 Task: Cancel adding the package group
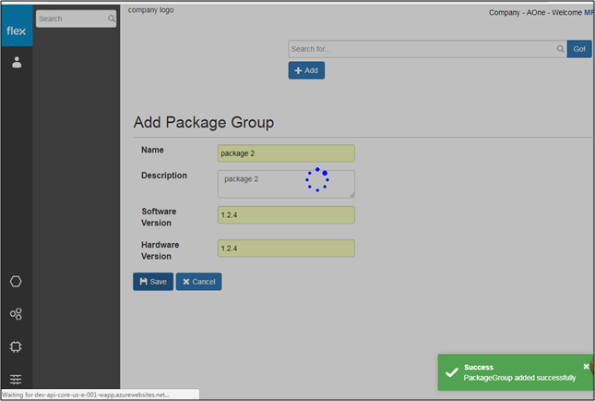coord(199,282)
